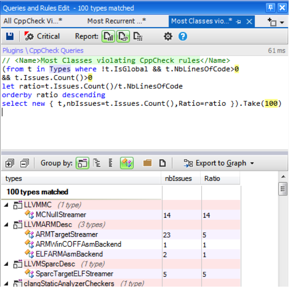Select the LLVMMC project row
The width and height of the screenshot is (289, 287).
tap(121, 205)
